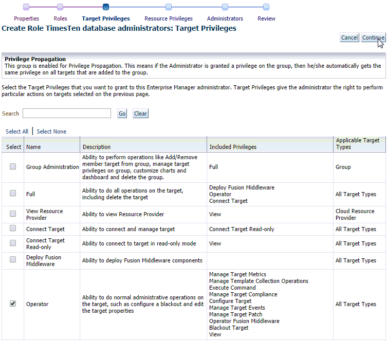Image resolution: width=387 pixels, height=341 pixels.
Task: Click the Administrators step icon
Action: (225, 7)
